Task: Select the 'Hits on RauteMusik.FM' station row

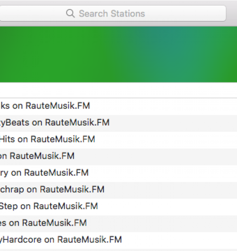Action: tap(118, 140)
